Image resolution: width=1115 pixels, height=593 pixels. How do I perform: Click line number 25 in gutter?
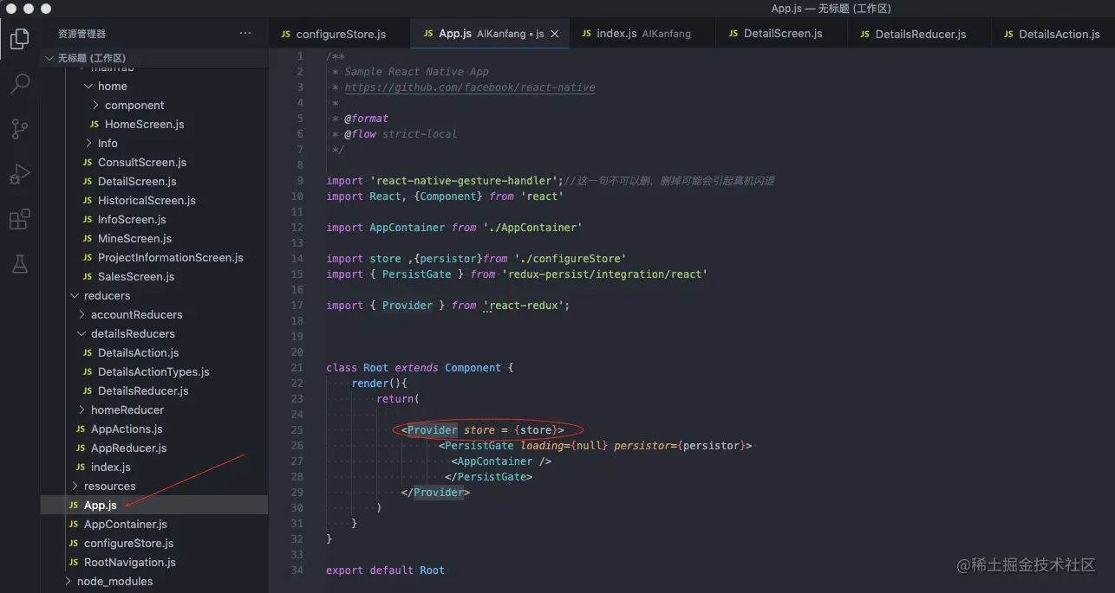tap(297, 430)
